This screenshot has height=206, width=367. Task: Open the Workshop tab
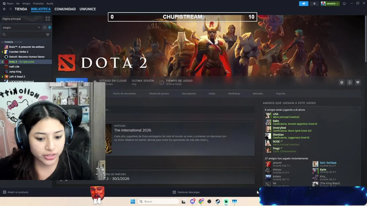tap(234, 94)
